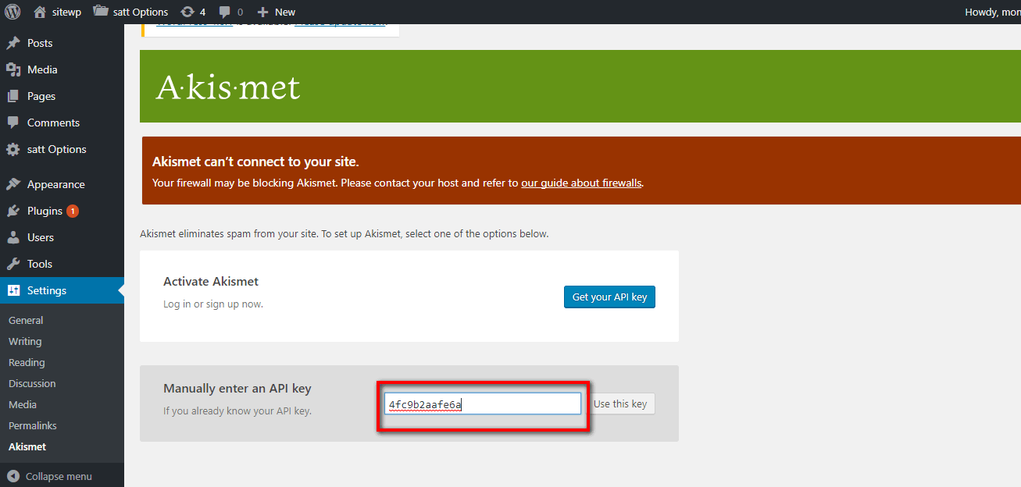Viewport: 1021px width, 487px height.
Task: Click the 0 comments count in admin bar
Action: coord(240,12)
